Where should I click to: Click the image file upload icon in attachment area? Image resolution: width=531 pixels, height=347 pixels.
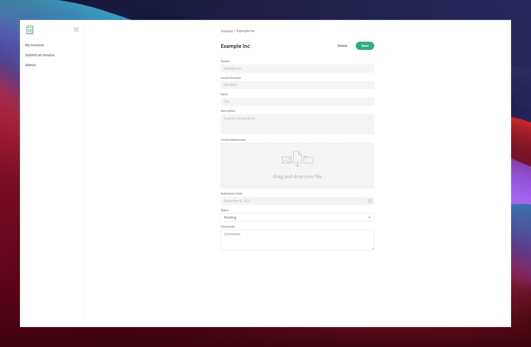click(287, 160)
